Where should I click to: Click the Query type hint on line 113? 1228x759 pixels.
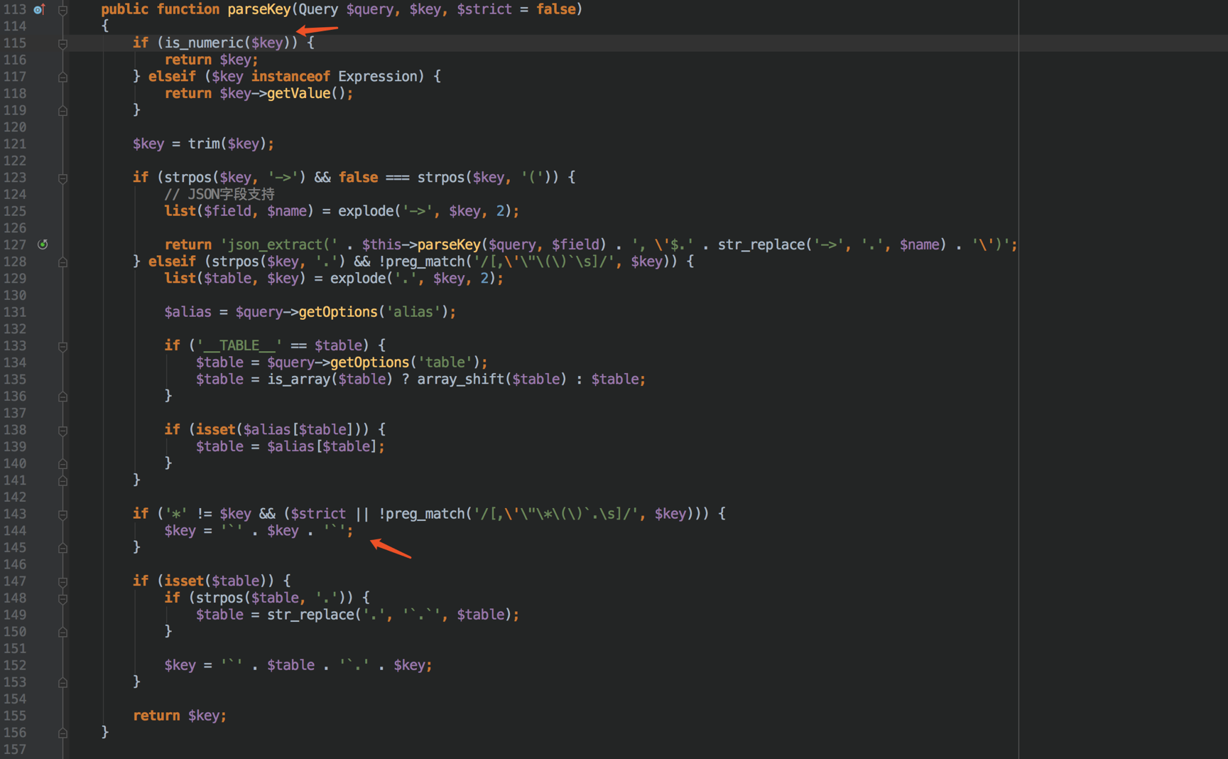pyautogui.click(x=318, y=9)
